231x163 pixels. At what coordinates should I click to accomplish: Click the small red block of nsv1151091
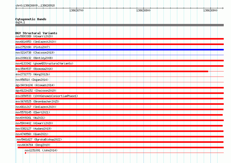point(25,153)
